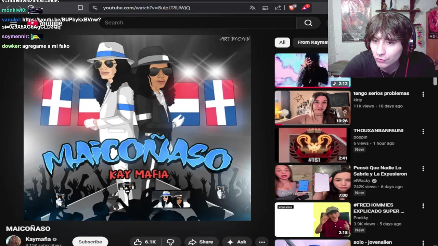Click the 'monkiwi0' chat username
Image resolution: width=438 pixels, height=246 pixels.
pyautogui.click(x=14, y=10)
